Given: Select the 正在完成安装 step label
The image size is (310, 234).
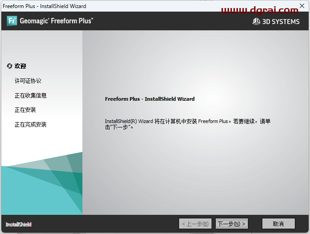Looking at the screenshot, I should tap(30, 124).
